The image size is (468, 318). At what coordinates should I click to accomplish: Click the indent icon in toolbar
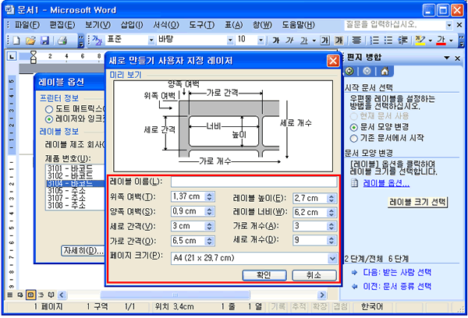point(403,41)
